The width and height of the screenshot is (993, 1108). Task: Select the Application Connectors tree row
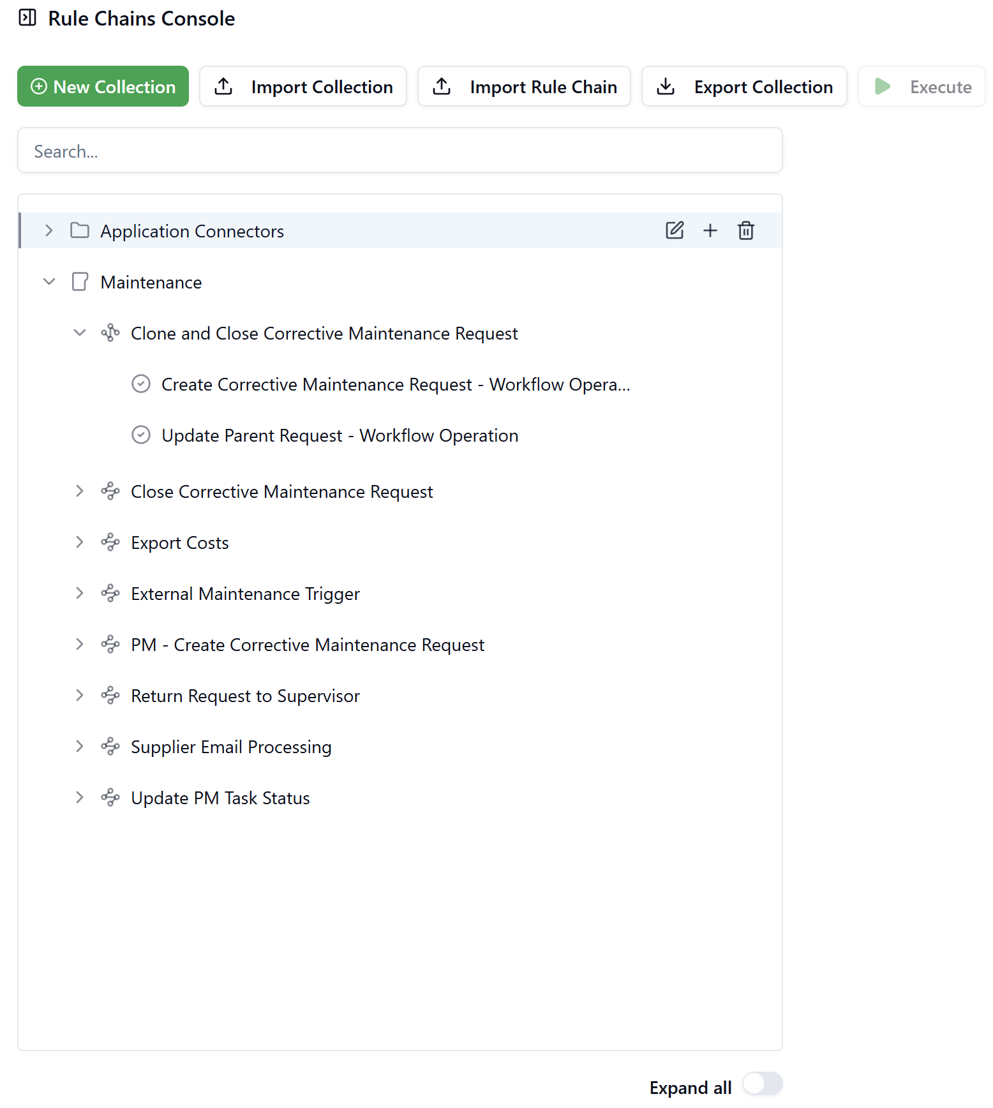(401, 230)
